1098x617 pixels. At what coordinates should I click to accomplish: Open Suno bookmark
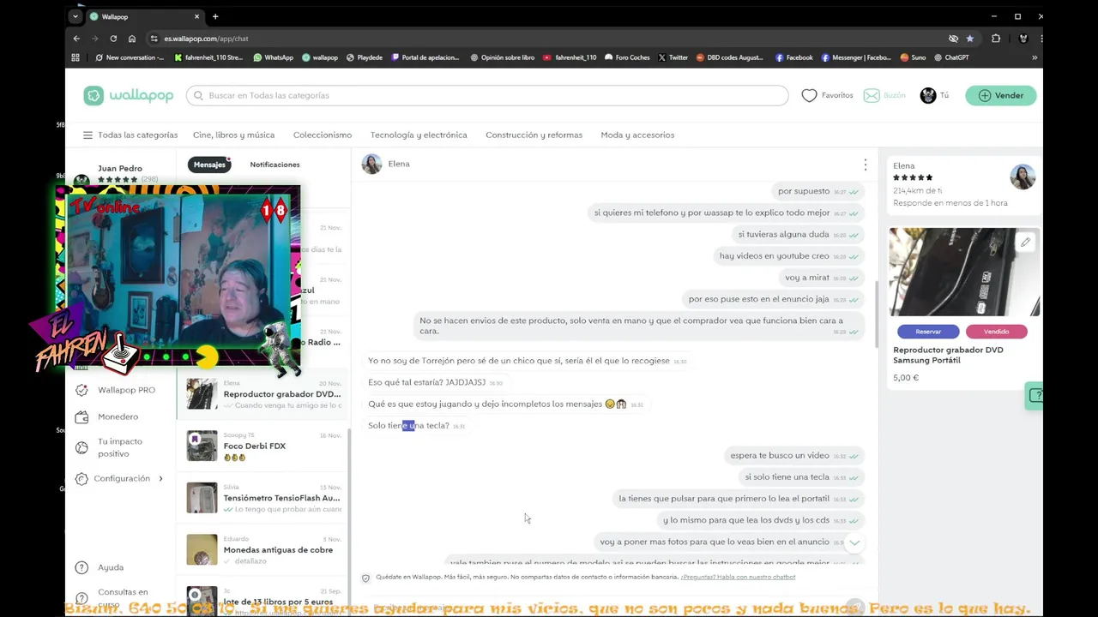[913, 57]
